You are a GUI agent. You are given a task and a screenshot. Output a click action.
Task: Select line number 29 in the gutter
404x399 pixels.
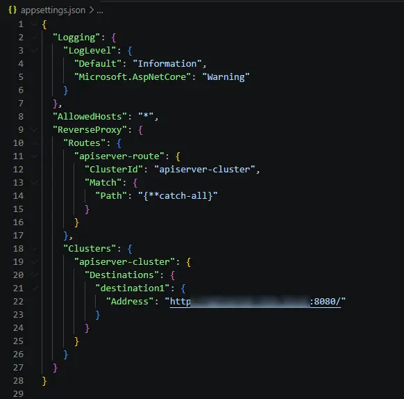[x=18, y=394]
